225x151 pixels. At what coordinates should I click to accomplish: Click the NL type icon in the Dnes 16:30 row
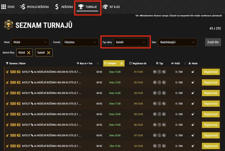(164, 93)
